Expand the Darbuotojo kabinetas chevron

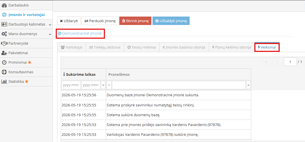pos(50,25)
